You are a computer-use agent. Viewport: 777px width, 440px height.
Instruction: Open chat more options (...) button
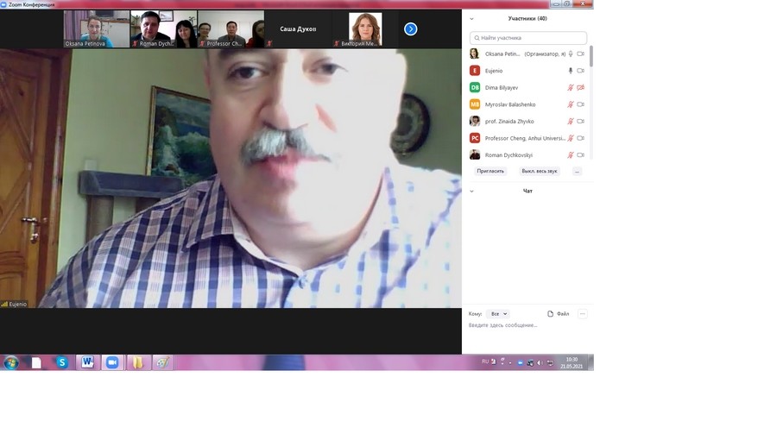click(x=582, y=314)
